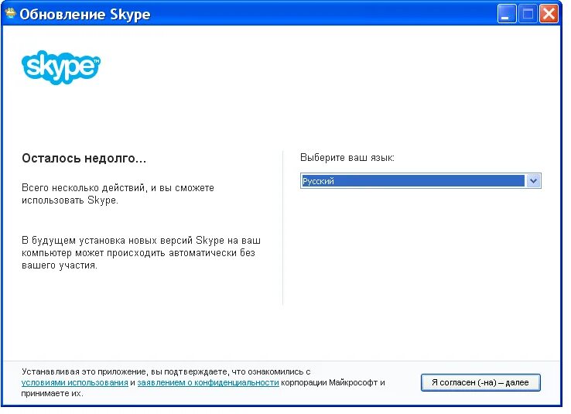571x414 pixels.
Task: Click the Я согласен (-на) – далее button
Action: 480,382
